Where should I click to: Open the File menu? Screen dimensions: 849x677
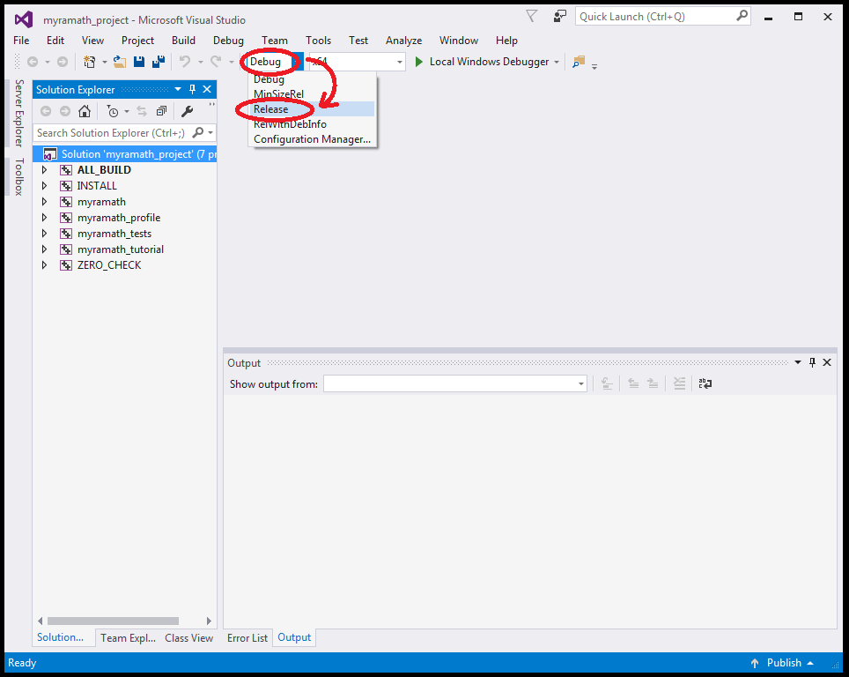pyautogui.click(x=21, y=41)
